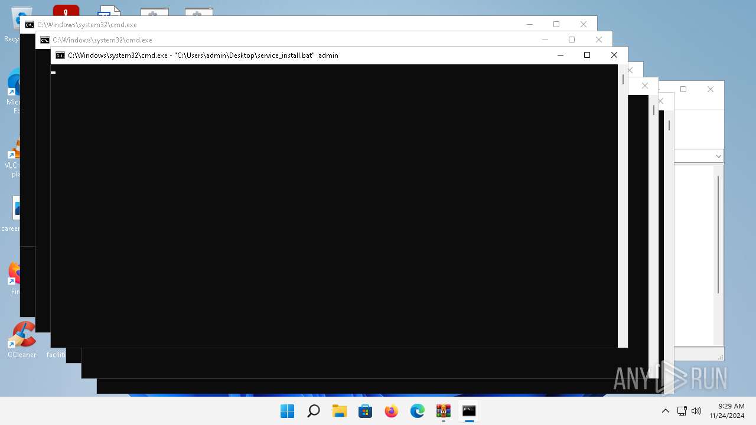
Task: Open the volume speaker tray icon
Action: (x=696, y=411)
